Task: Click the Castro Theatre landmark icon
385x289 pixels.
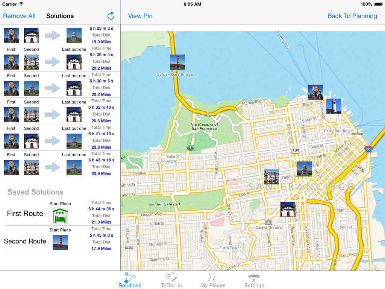Action: pyautogui.click(x=268, y=222)
